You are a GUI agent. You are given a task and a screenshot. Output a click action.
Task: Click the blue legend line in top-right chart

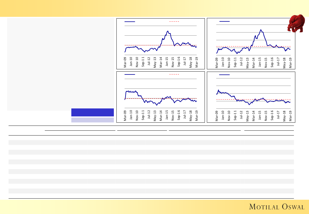point(225,21)
